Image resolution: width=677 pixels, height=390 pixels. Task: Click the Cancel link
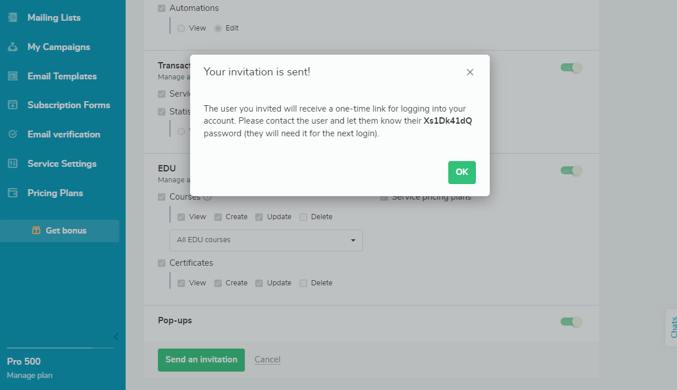point(267,360)
